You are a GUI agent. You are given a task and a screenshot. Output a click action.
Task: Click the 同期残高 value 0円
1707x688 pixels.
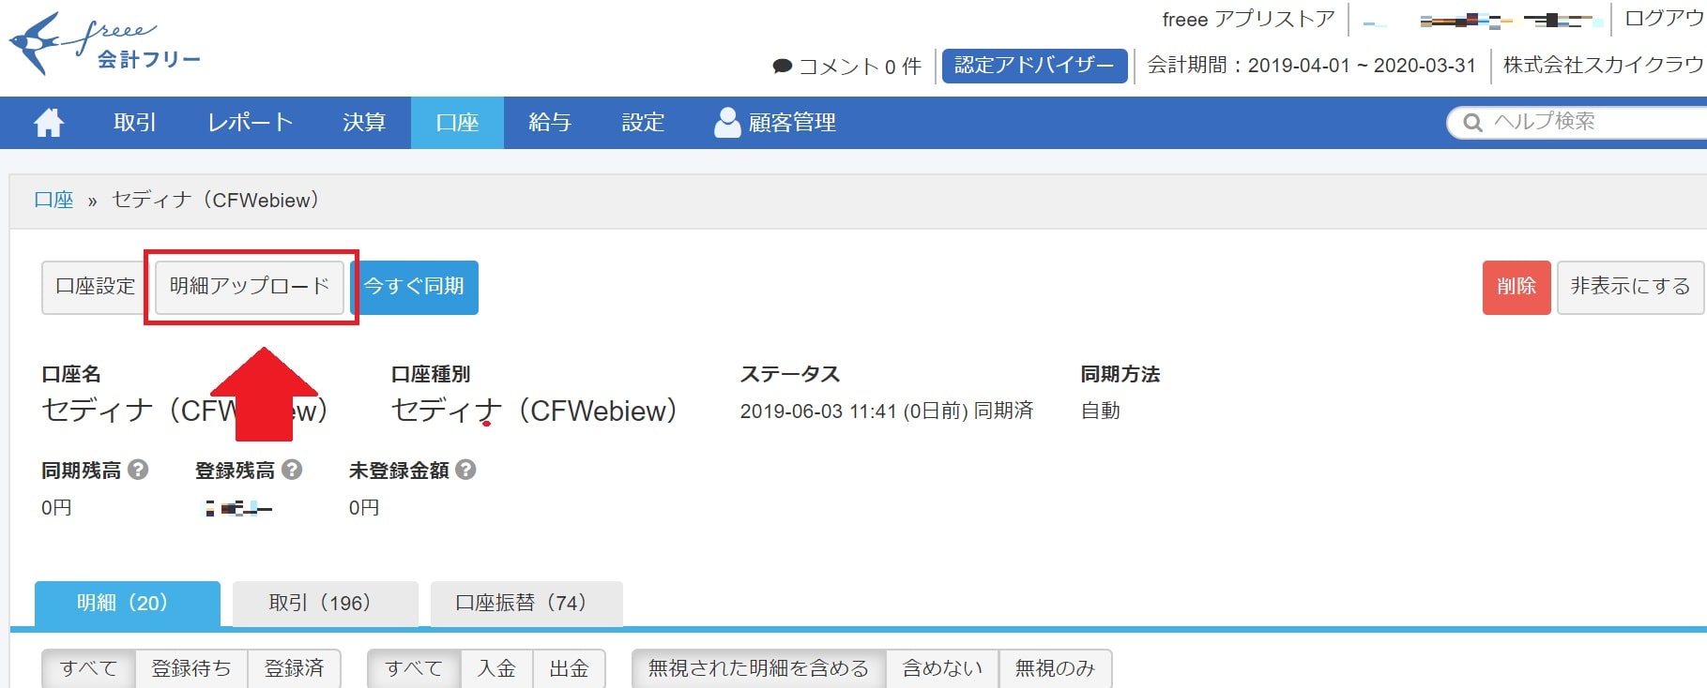pyautogui.click(x=56, y=507)
